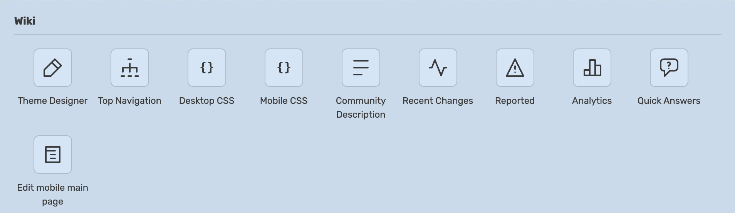The height and width of the screenshot is (213, 735).
Task: Select the Edit mobile main page label
Action: pos(53,195)
